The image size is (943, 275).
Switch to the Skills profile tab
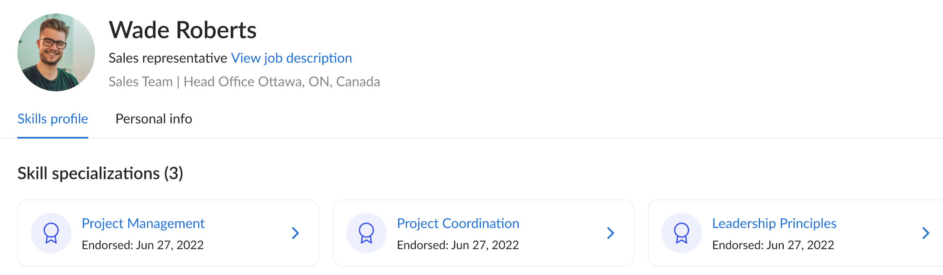[x=53, y=119]
